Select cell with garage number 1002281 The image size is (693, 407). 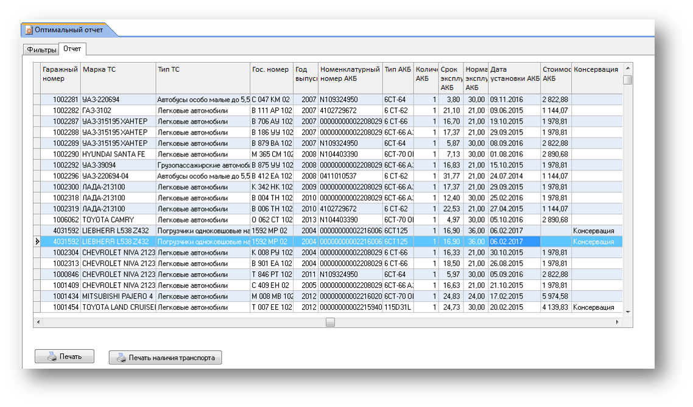(x=60, y=100)
